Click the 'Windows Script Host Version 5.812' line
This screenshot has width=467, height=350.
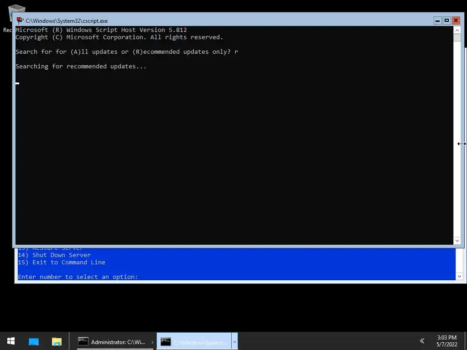101,30
